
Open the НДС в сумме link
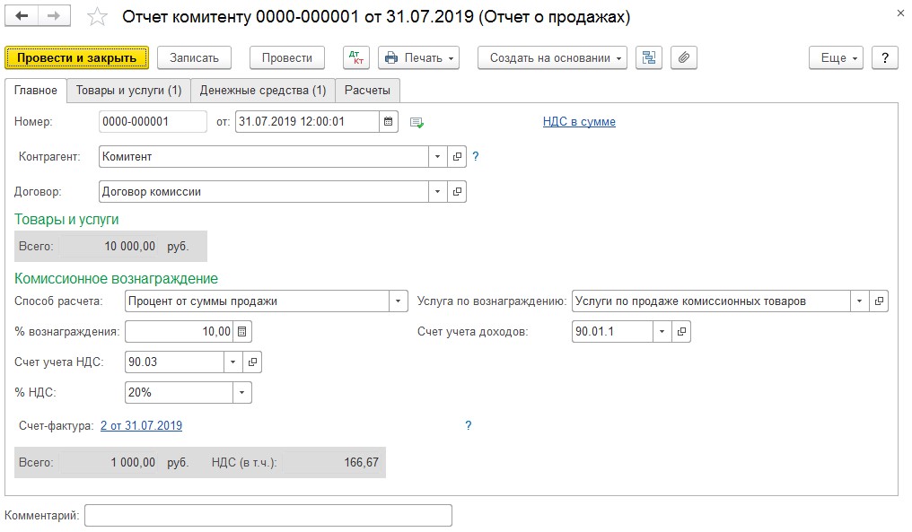point(579,122)
